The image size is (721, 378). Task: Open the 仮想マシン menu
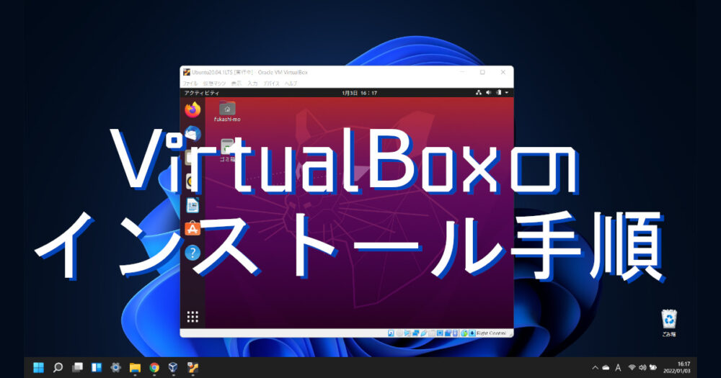(x=214, y=84)
